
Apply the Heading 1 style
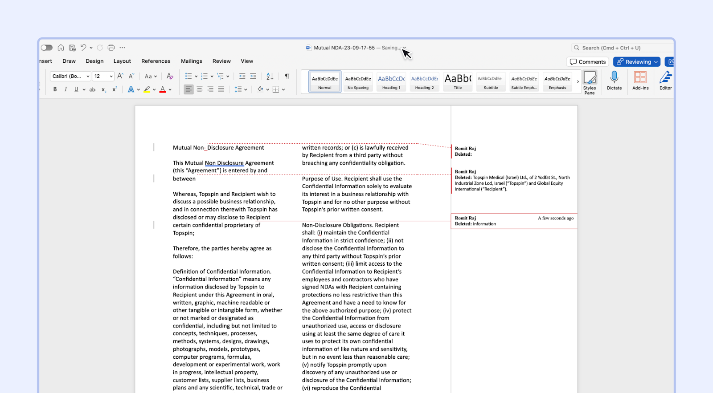tap(391, 81)
